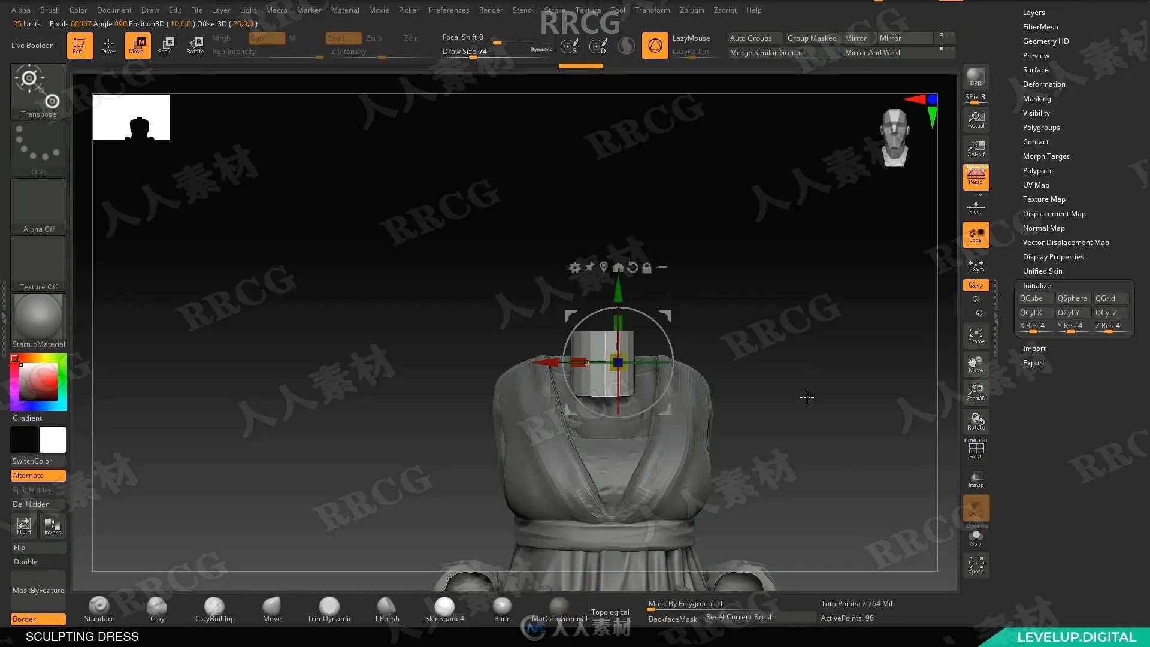This screenshot has height=647, width=1150.
Task: Open the Texture Off selector
Action: (x=38, y=264)
